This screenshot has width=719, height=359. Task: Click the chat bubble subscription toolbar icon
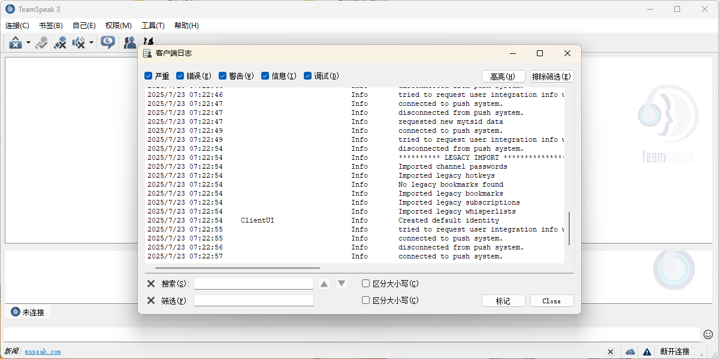(x=108, y=42)
